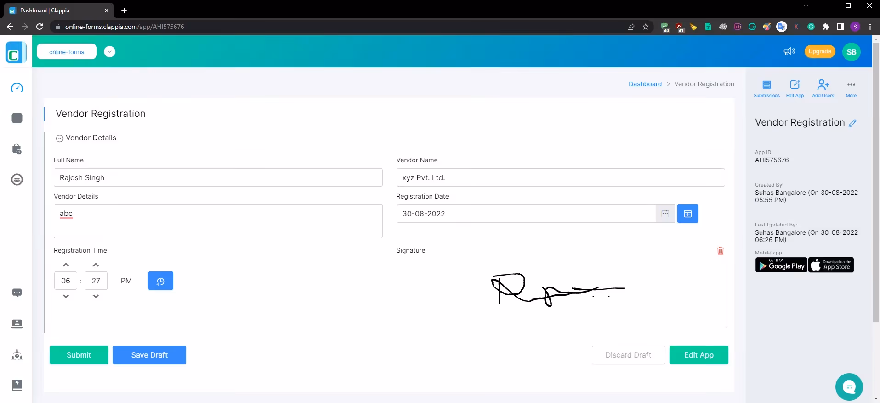Image resolution: width=880 pixels, height=403 pixels.
Task: Increase the hour value with up arrow
Action: [x=66, y=265]
